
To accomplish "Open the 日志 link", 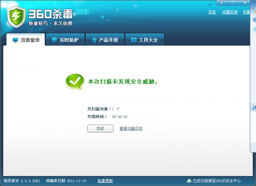I will [x=212, y=12].
